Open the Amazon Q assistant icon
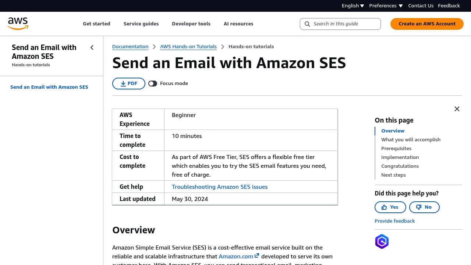471x265 pixels. coord(382,241)
